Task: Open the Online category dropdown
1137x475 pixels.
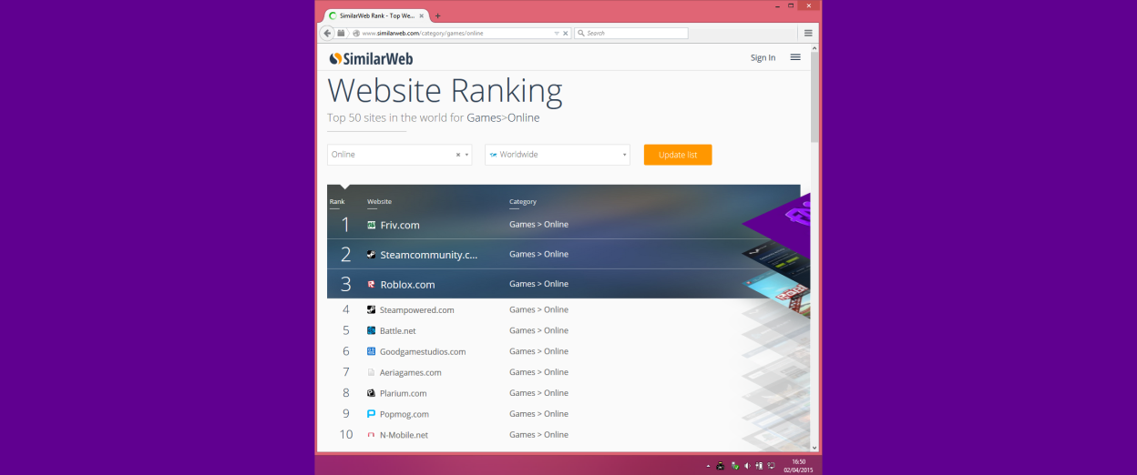Action: [467, 155]
